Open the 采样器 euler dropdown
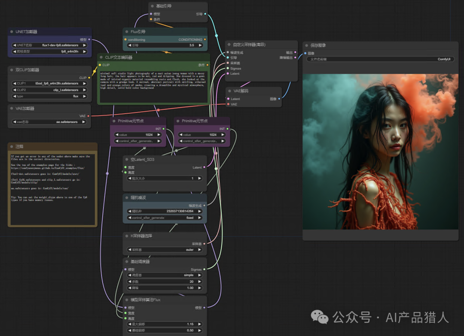The image size is (464, 336). tap(165, 250)
